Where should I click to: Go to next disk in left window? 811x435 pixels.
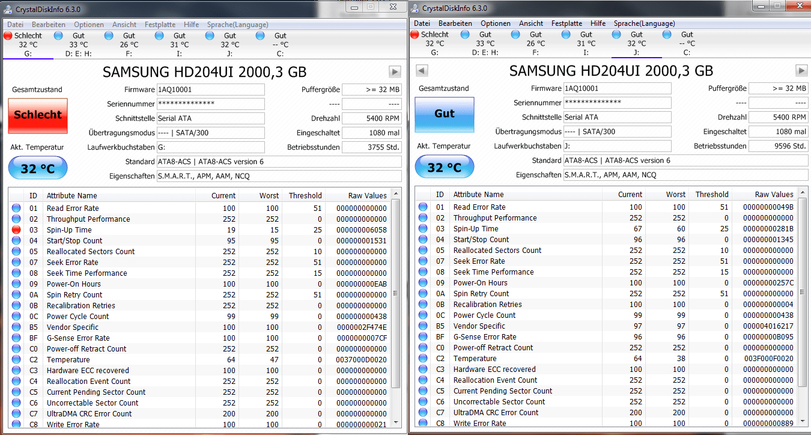click(x=395, y=72)
